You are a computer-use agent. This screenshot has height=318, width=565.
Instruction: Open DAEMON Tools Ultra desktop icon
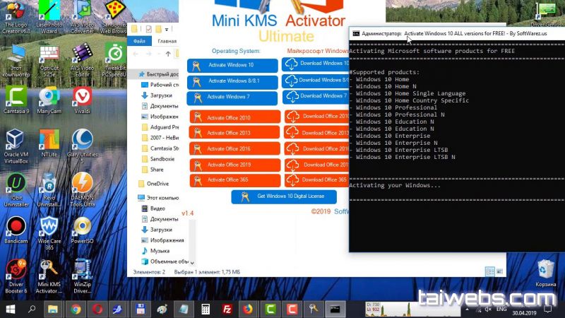[x=83, y=186]
